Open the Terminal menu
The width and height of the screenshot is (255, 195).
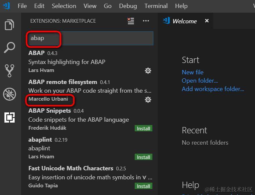click(156, 6)
